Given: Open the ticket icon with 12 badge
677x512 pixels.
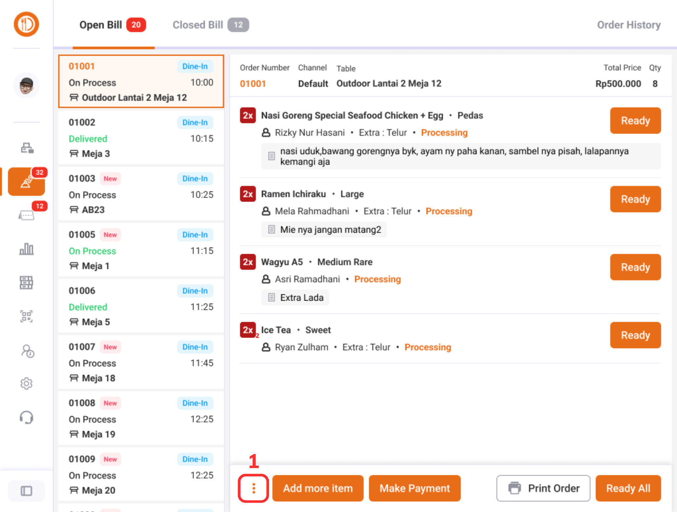Looking at the screenshot, I should (26, 215).
